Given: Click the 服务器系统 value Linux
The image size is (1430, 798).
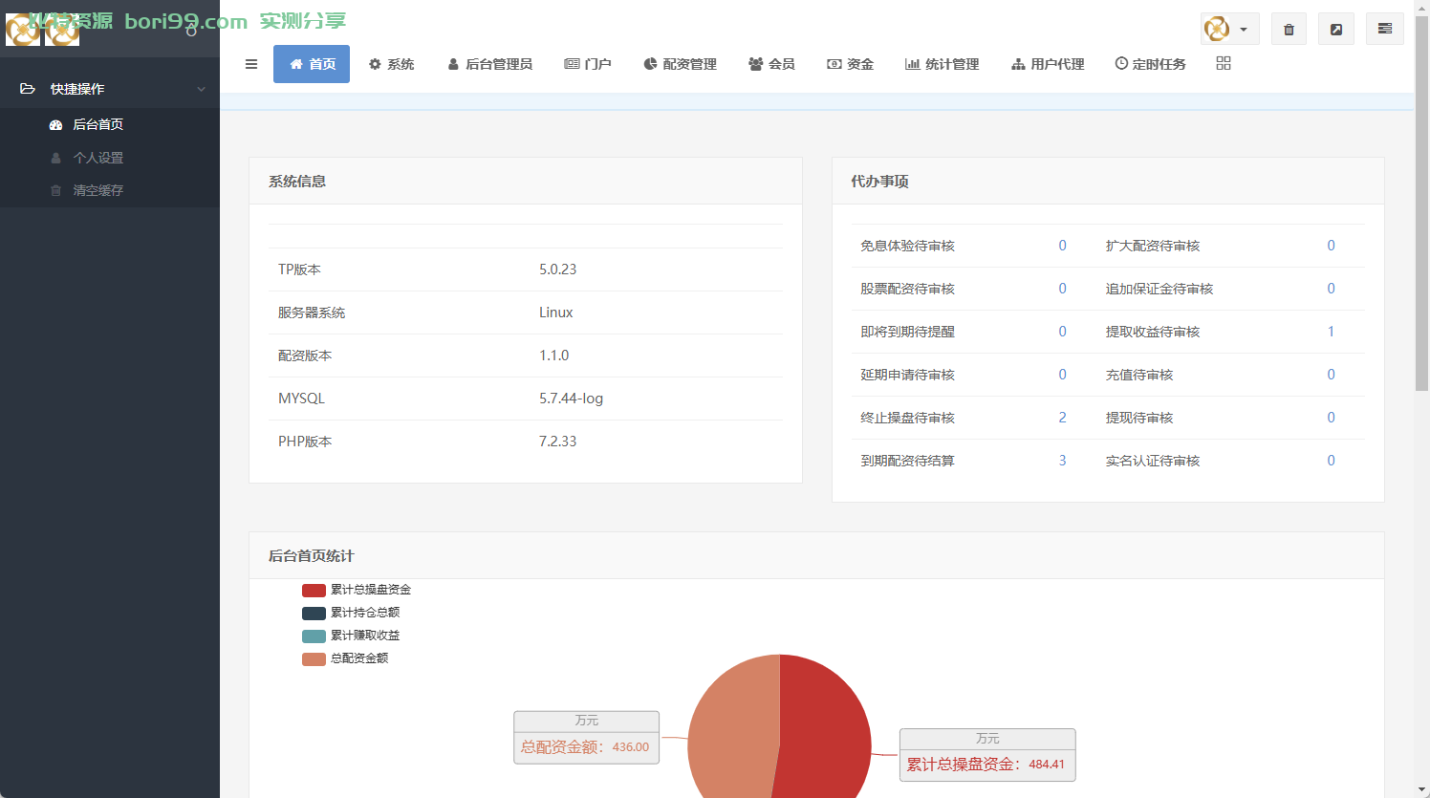Looking at the screenshot, I should (x=555, y=313).
